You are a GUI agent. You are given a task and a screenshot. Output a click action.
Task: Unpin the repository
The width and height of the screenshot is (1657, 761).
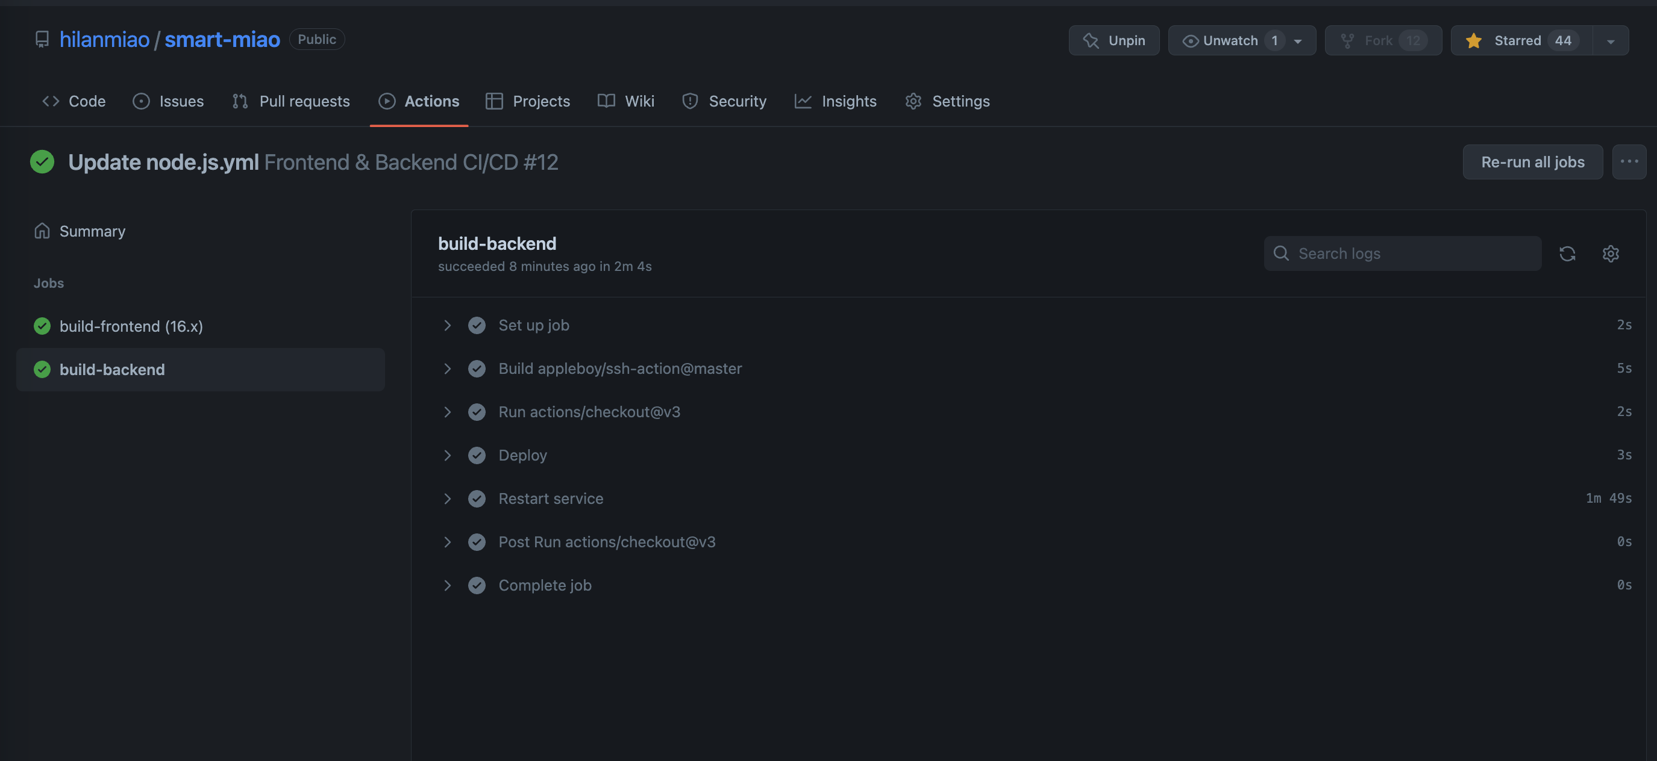[x=1114, y=40]
